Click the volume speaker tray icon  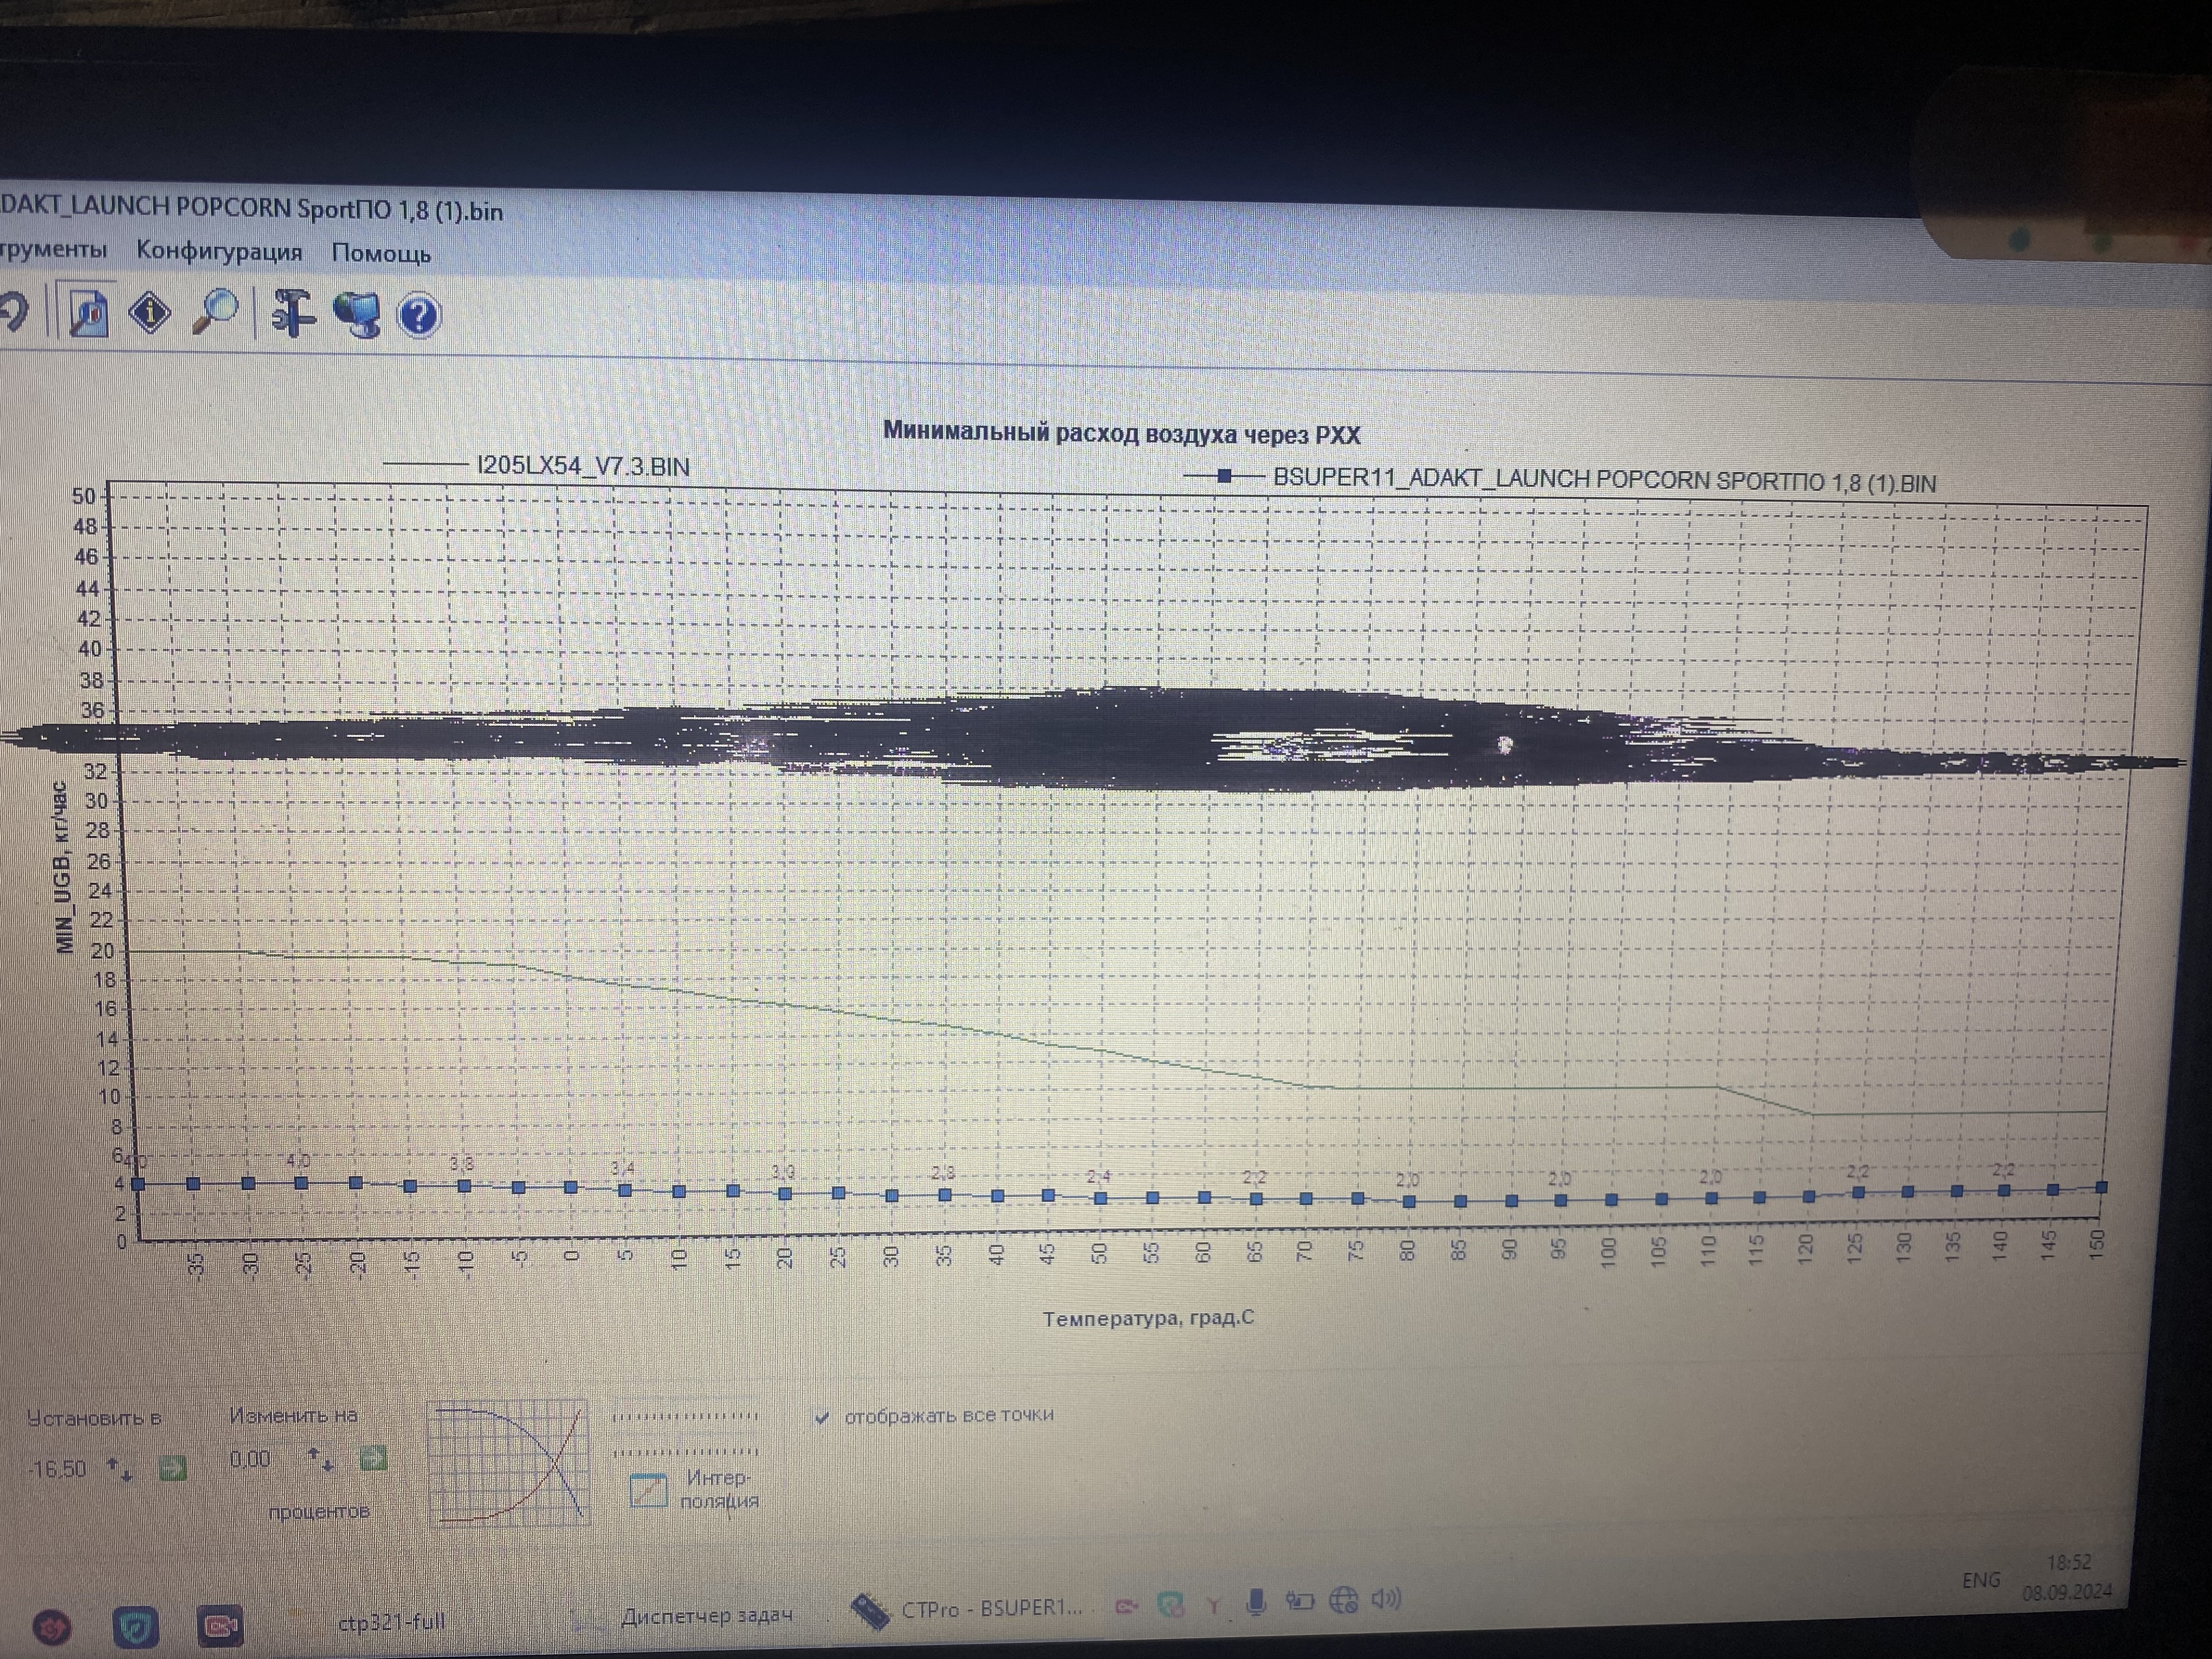click(1386, 1599)
